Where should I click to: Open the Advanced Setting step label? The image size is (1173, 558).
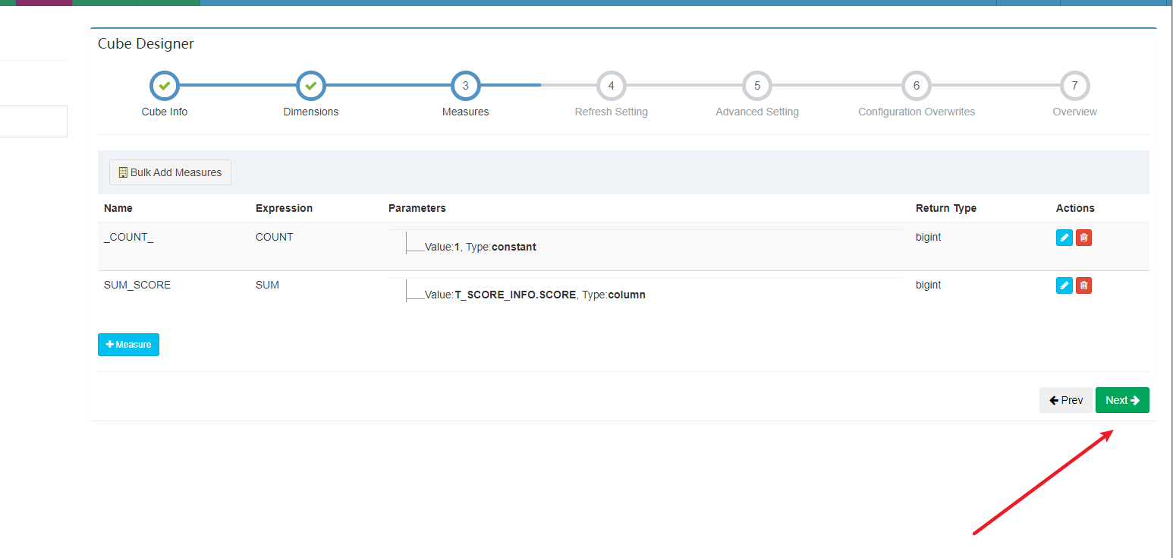pyautogui.click(x=757, y=112)
